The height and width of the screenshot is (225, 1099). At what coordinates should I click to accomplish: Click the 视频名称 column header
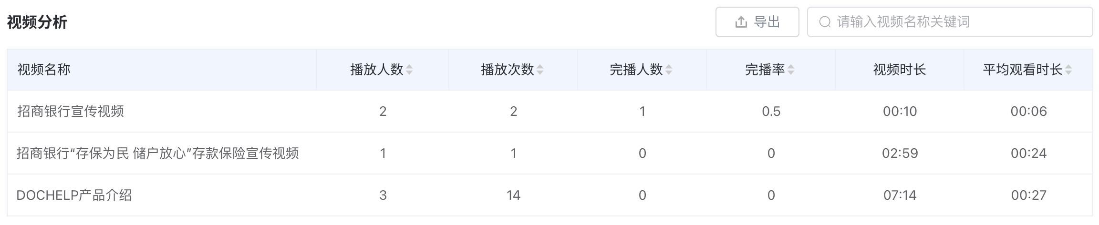[x=44, y=70]
